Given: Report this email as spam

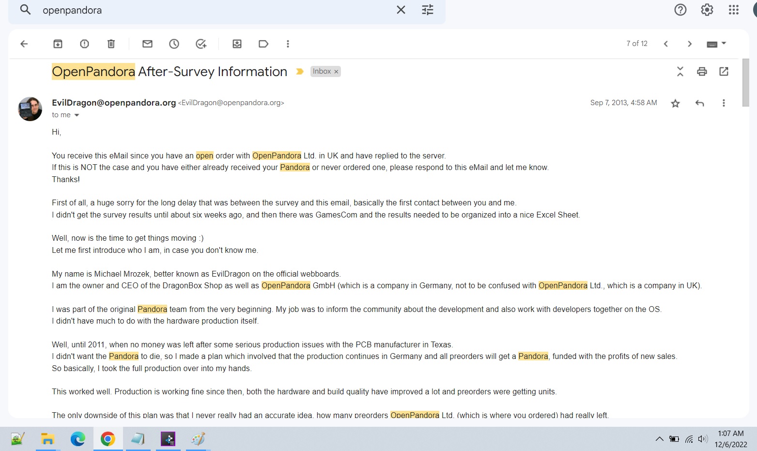Looking at the screenshot, I should 84,44.
